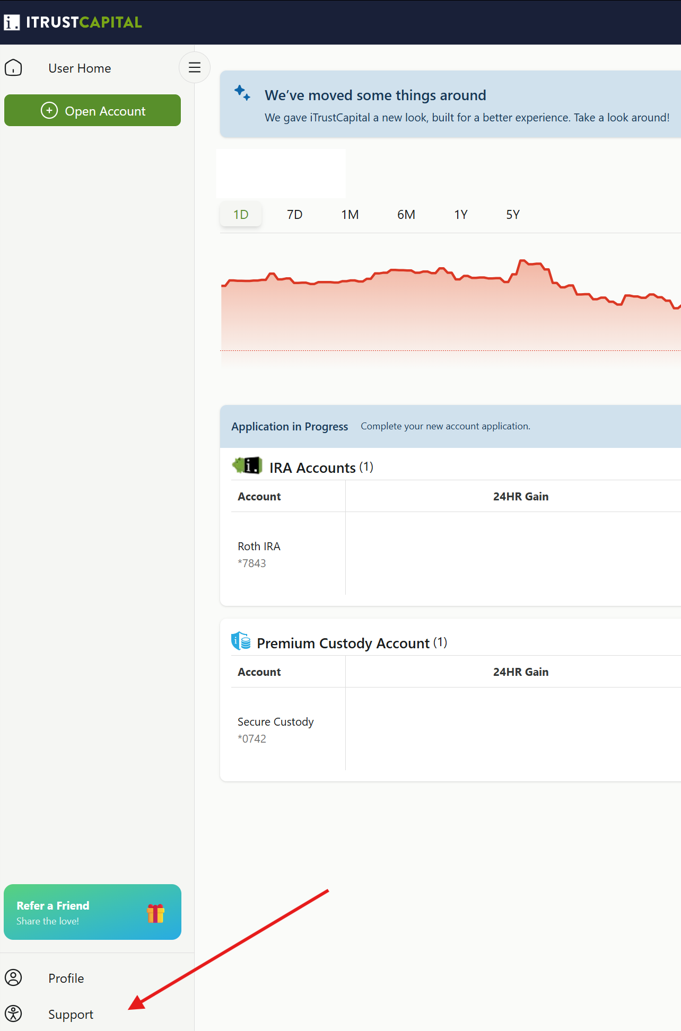Click the sparkle icon in the announcement banner
Image resolution: width=681 pixels, height=1031 pixels.
[242, 93]
